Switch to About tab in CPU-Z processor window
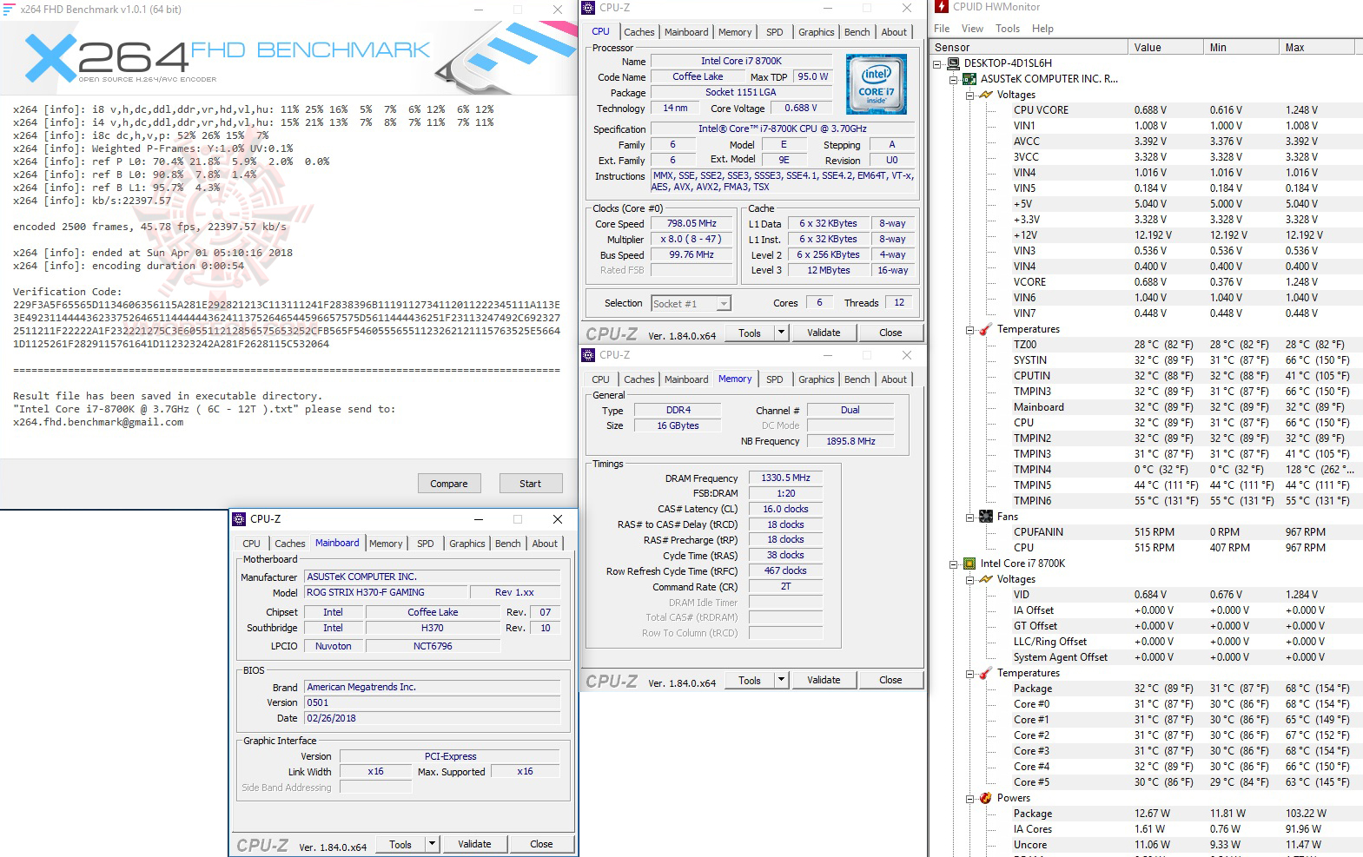 (x=894, y=32)
